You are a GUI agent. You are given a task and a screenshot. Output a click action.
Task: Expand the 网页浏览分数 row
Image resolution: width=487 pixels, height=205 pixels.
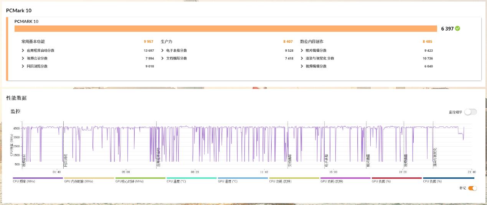23,66
